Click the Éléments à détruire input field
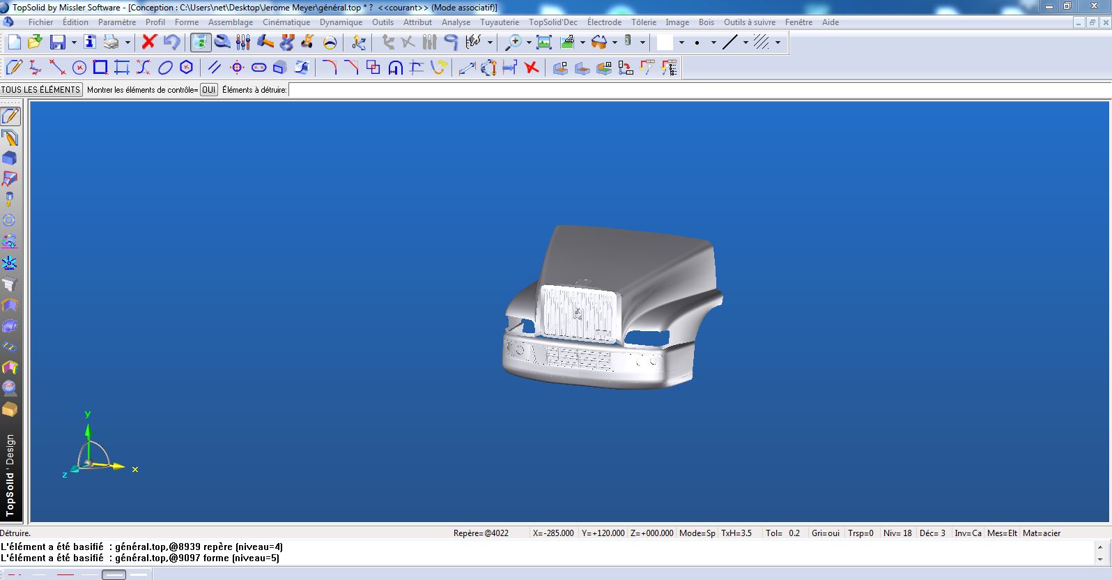 click(697, 90)
